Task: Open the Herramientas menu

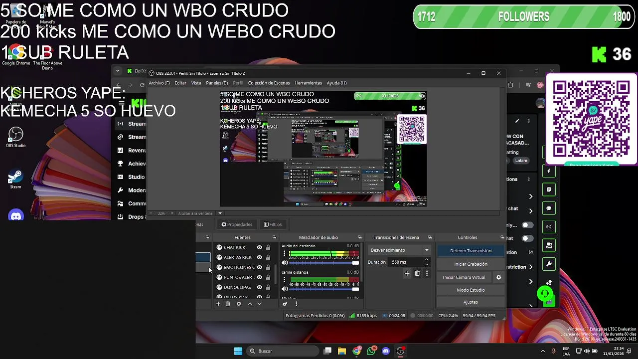Action: [x=308, y=83]
